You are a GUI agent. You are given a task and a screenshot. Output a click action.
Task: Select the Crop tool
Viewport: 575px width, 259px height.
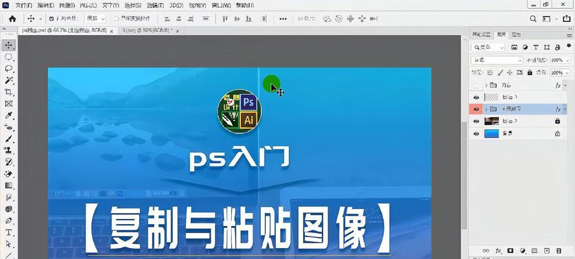[8, 92]
